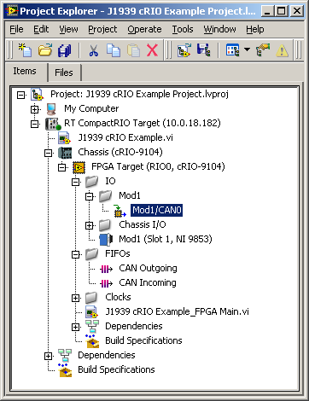Image resolution: width=309 pixels, height=401 pixels.
Task: Collapse the FIFOs folder
Action: pyautogui.click(x=75, y=254)
